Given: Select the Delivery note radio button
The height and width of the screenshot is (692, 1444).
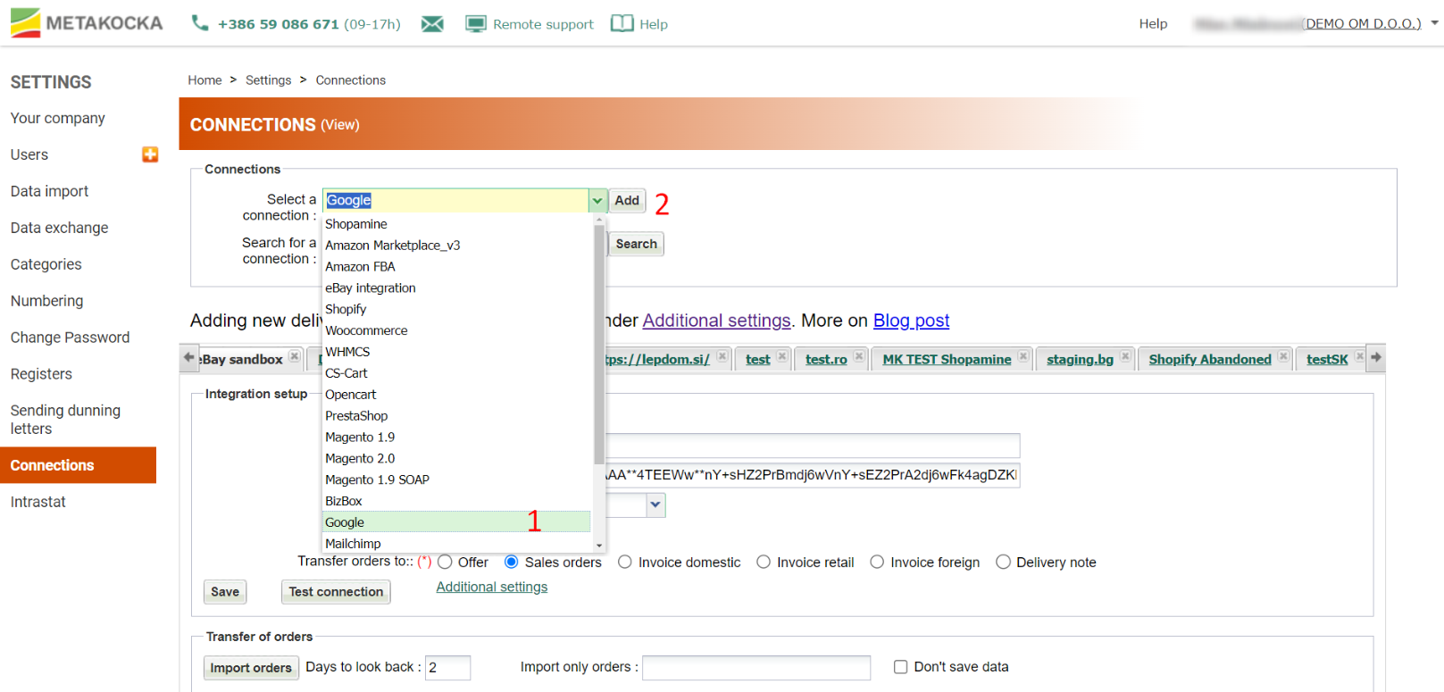Looking at the screenshot, I should (1003, 562).
